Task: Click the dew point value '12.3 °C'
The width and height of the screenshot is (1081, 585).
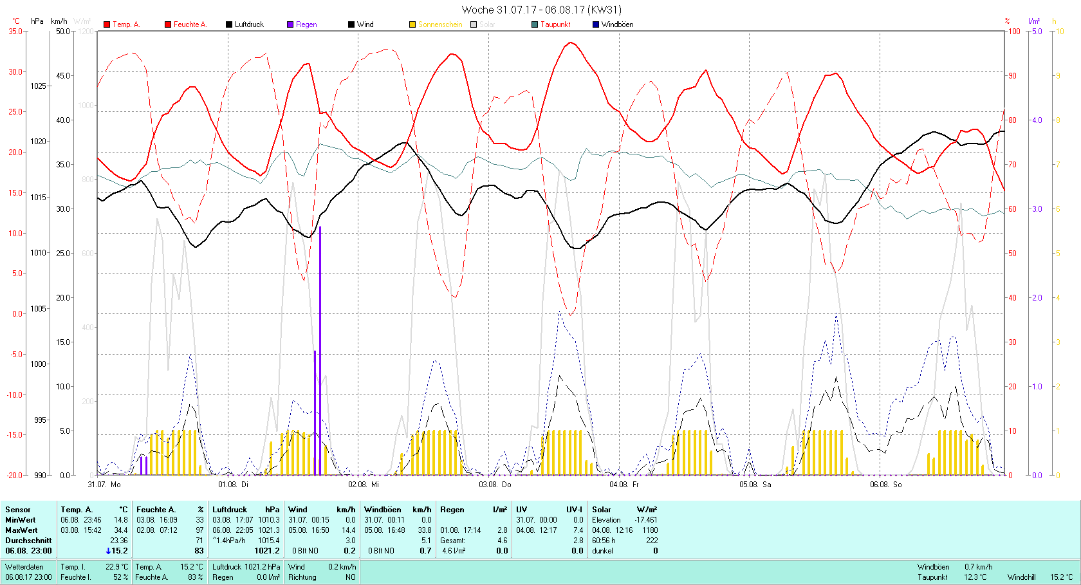Action: 975,577
